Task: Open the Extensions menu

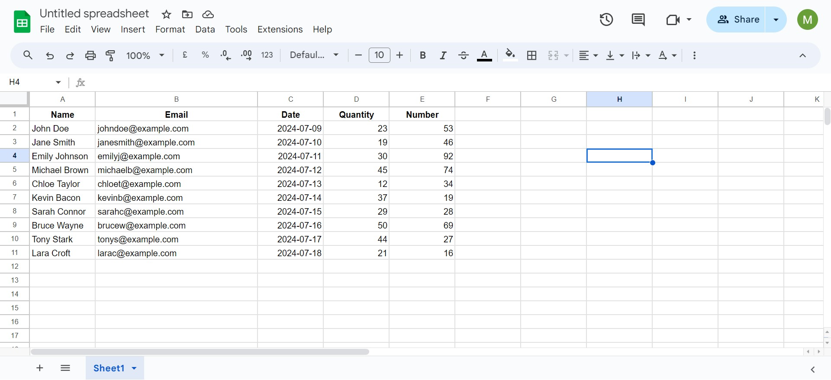Action: (x=280, y=29)
